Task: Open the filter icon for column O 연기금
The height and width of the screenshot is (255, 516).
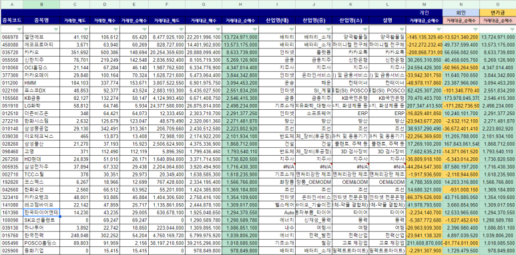Action: click(x=512, y=29)
